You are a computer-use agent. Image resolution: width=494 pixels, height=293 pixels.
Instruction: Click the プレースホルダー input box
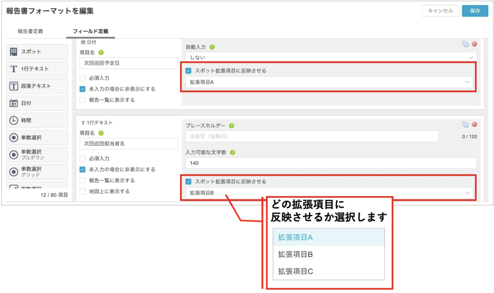click(x=312, y=136)
